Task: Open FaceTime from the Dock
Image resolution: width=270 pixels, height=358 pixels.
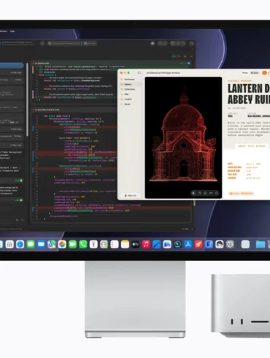Action: (x=72, y=244)
